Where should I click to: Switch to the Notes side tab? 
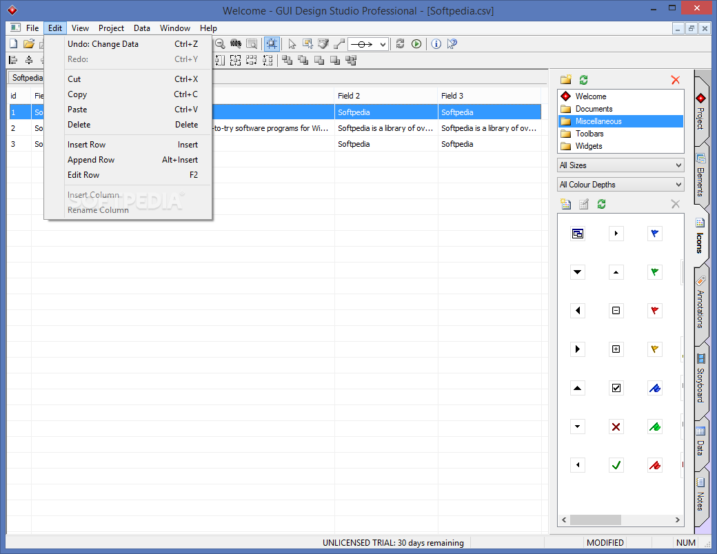coord(700,495)
